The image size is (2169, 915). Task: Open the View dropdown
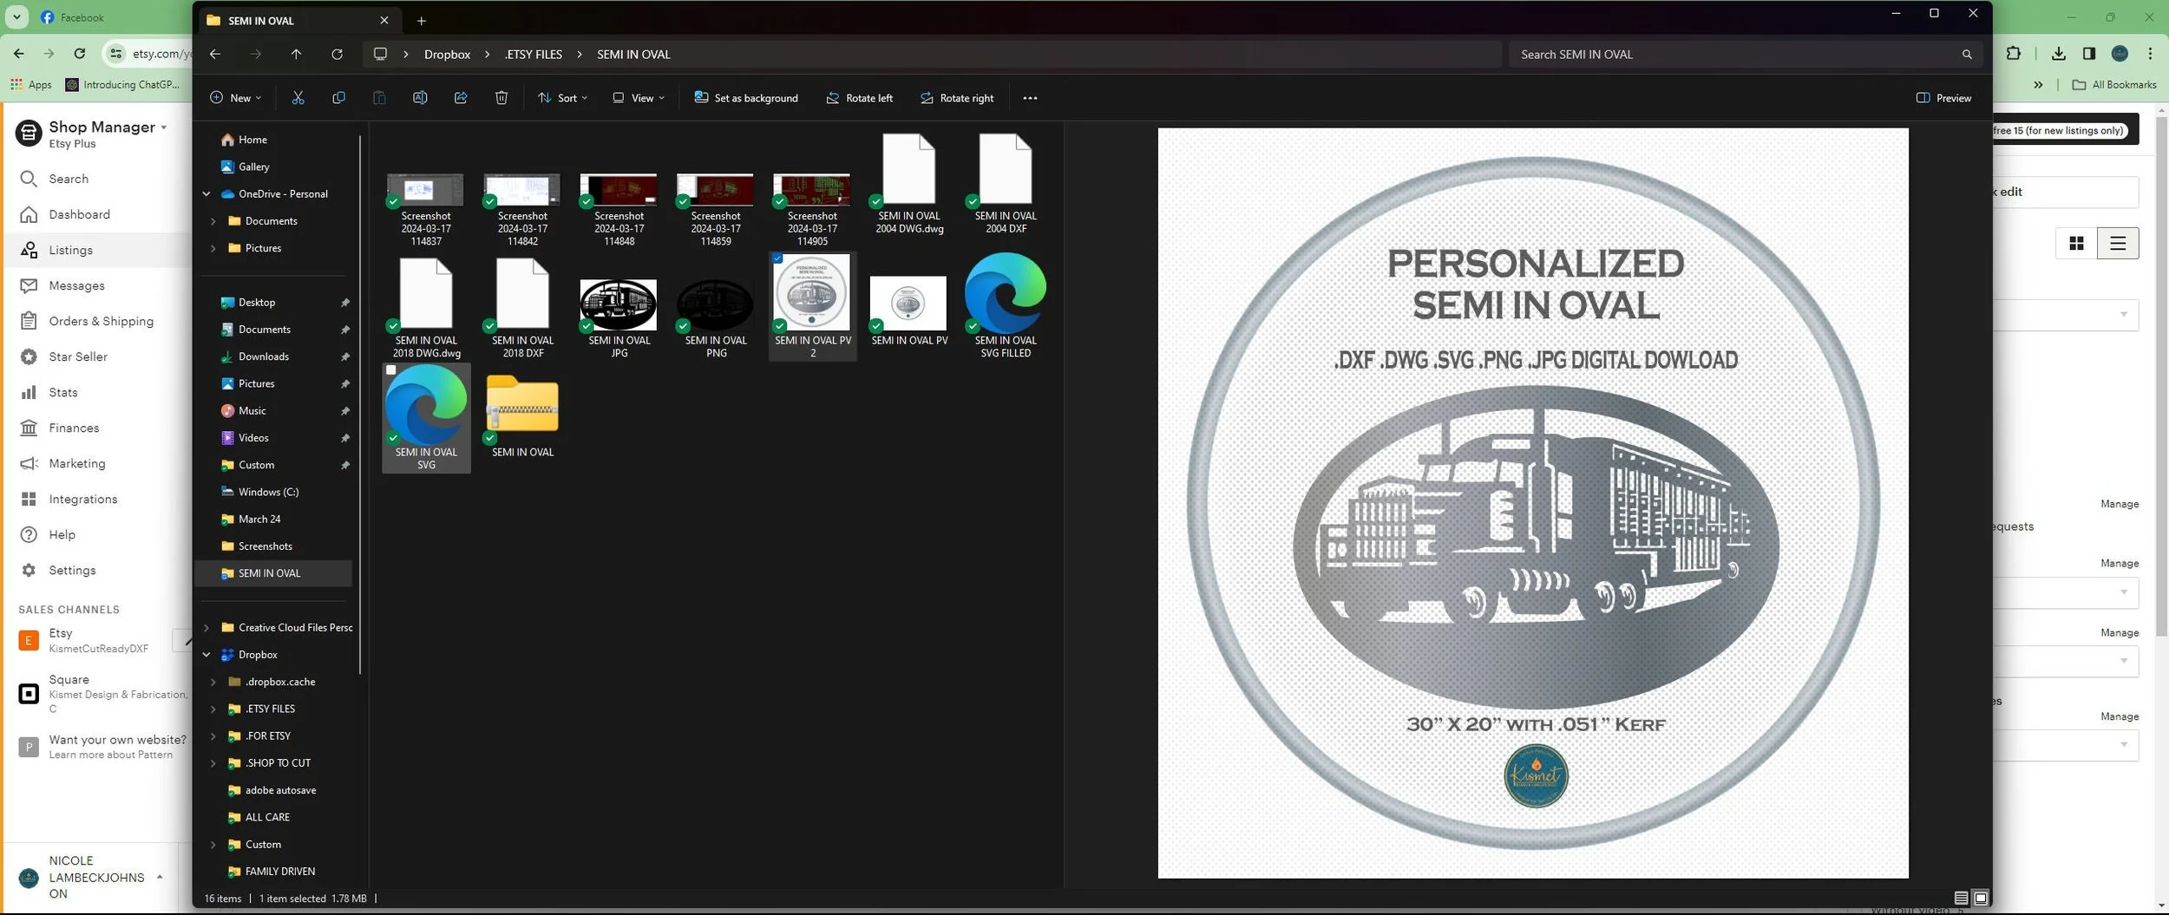[x=639, y=98]
